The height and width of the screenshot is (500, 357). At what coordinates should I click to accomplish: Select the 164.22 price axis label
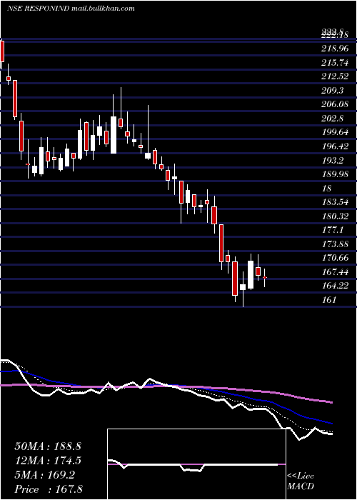tap(335, 286)
